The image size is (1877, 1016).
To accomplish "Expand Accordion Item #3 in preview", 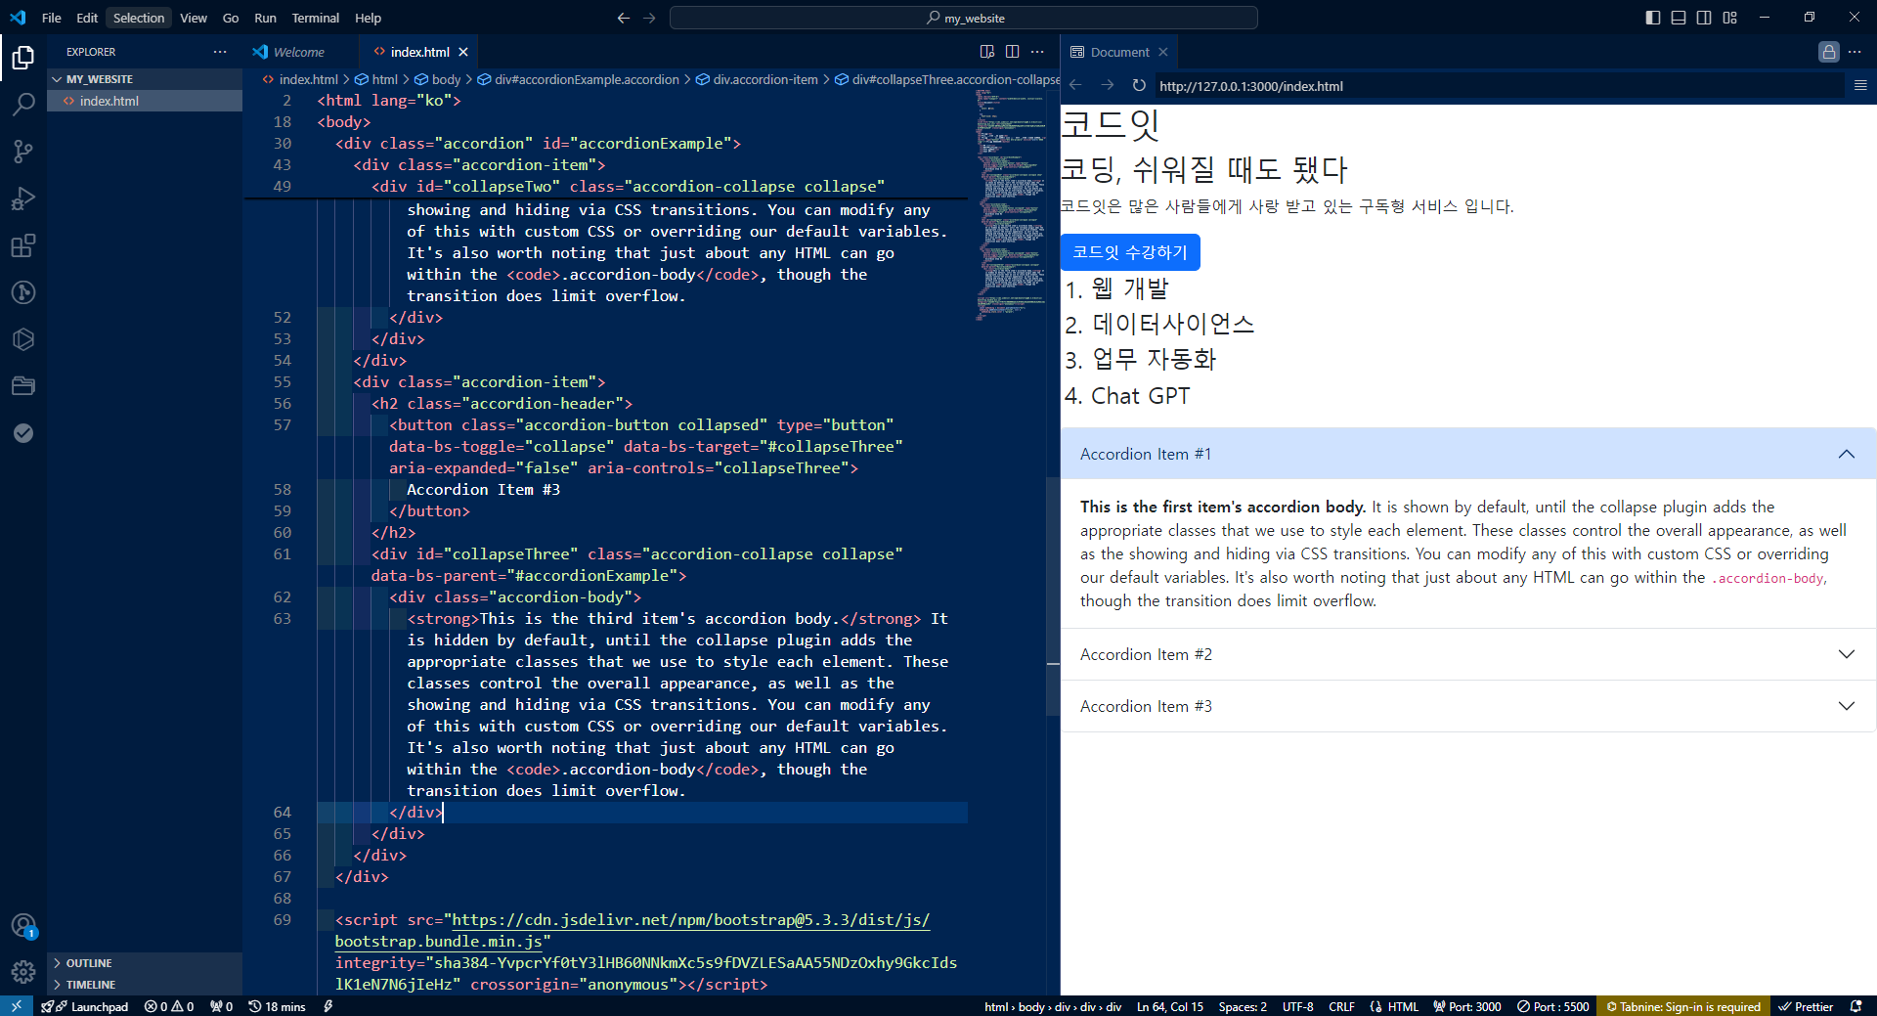I will click(x=1467, y=706).
